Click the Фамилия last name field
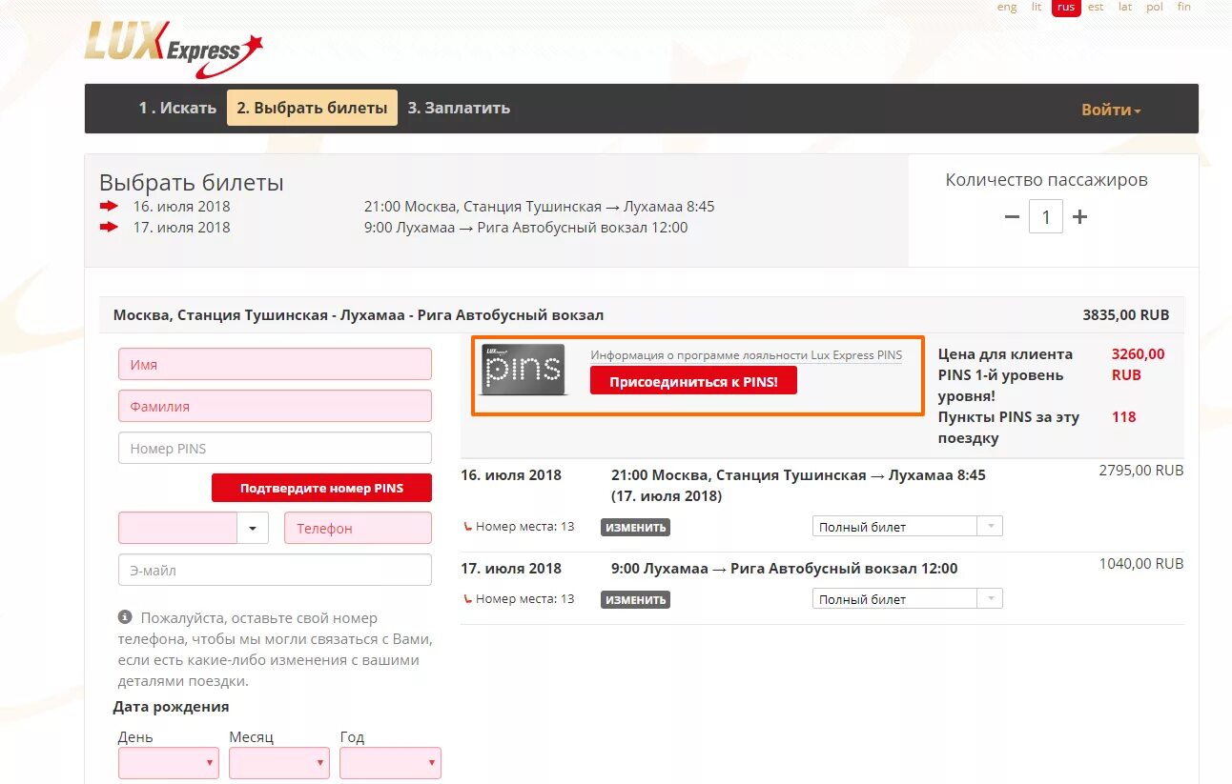The image size is (1232, 784). pyautogui.click(x=275, y=406)
